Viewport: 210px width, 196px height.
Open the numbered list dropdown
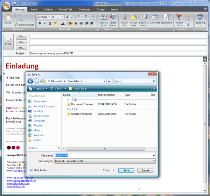(x=89, y=17)
